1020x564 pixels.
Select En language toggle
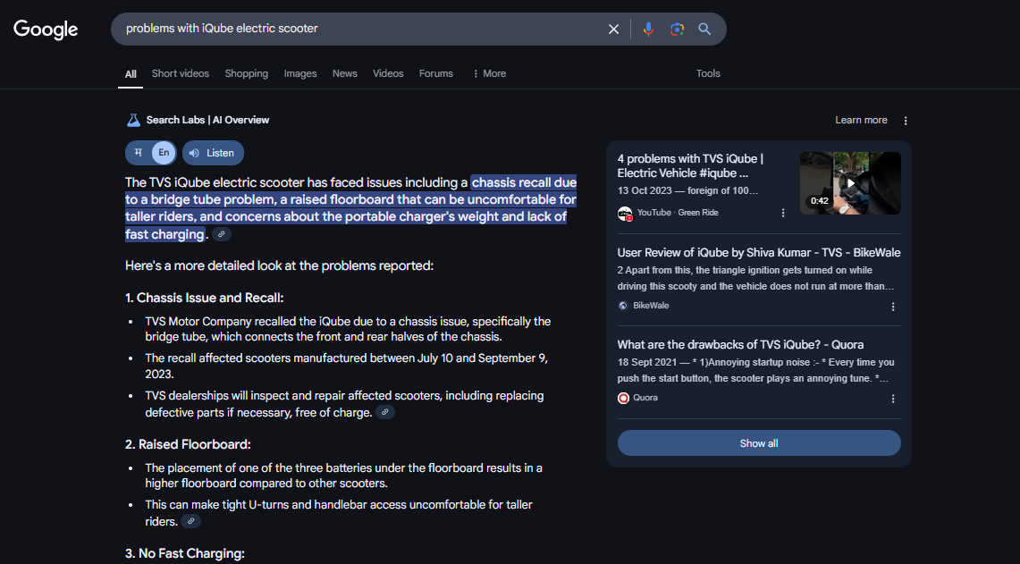(x=164, y=153)
